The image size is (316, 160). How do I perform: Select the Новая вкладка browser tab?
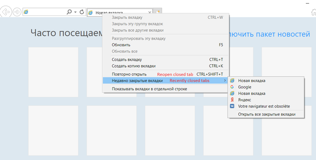tap(120, 12)
